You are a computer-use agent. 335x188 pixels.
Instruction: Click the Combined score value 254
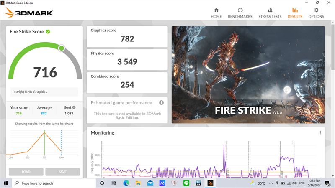(x=127, y=85)
